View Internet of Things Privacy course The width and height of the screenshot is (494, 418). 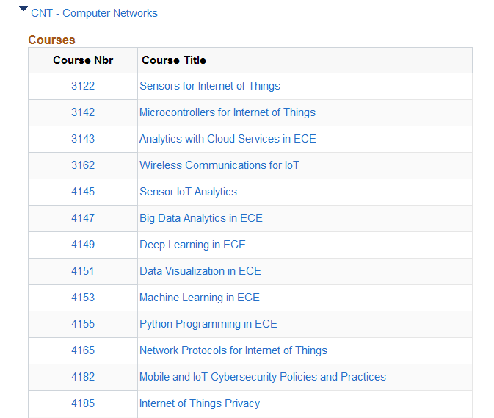tap(199, 403)
